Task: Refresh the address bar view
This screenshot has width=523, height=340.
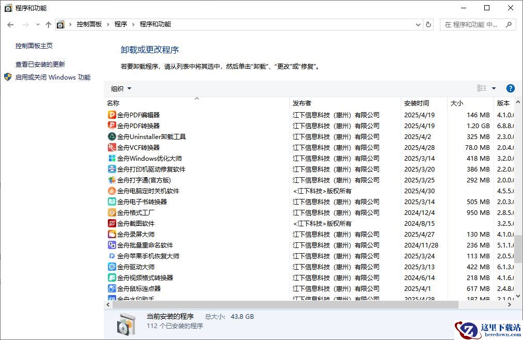Action: (428, 24)
